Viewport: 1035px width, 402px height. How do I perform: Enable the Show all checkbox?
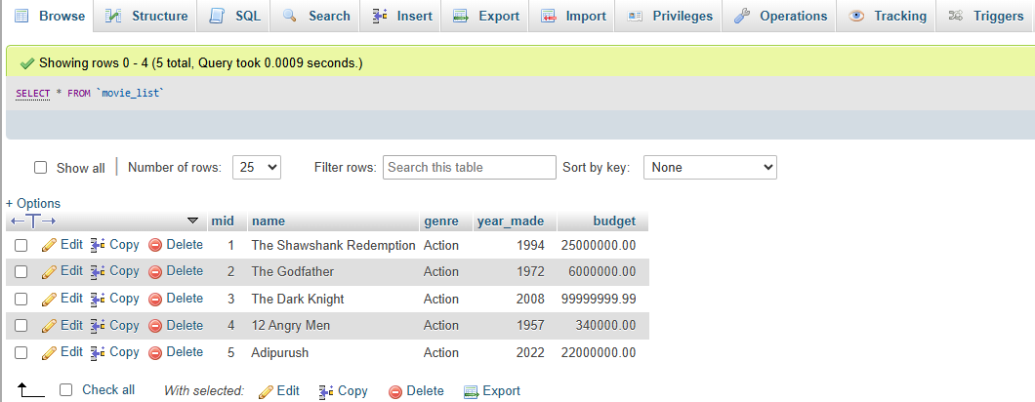(x=41, y=168)
